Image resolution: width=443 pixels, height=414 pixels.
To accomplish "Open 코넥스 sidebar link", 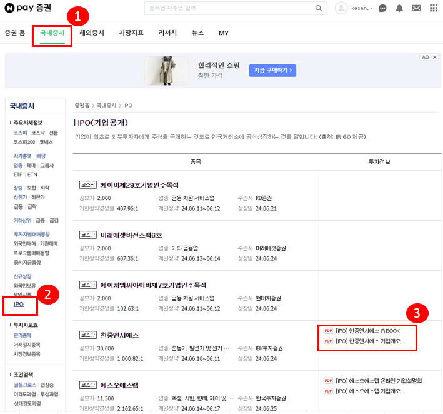I will [x=46, y=142].
